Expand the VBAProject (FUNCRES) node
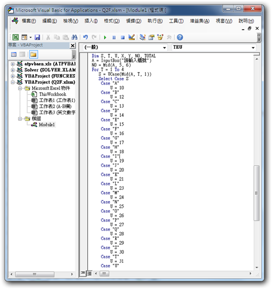The height and width of the screenshot is (289, 272). (12, 76)
